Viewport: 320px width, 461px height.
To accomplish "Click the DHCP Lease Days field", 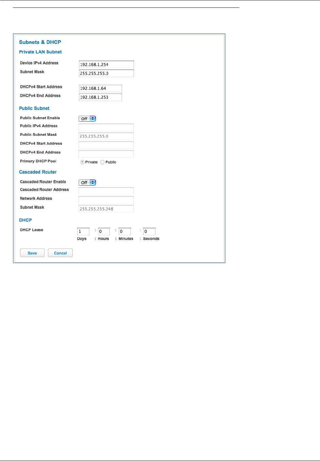I will coord(83,232).
